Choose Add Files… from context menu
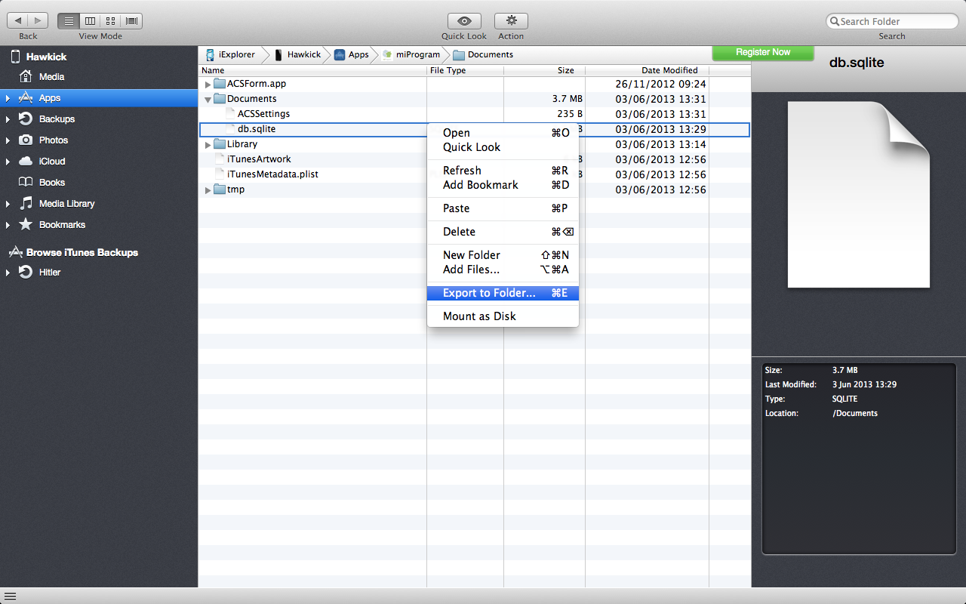966x604 pixels. click(x=503, y=270)
